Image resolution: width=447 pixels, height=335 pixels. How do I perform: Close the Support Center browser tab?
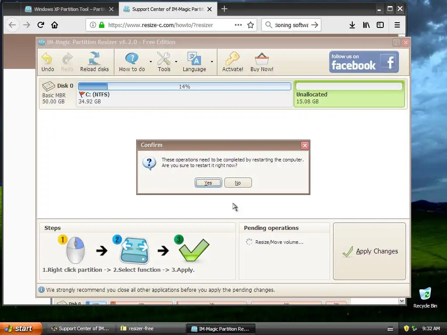[x=210, y=9]
